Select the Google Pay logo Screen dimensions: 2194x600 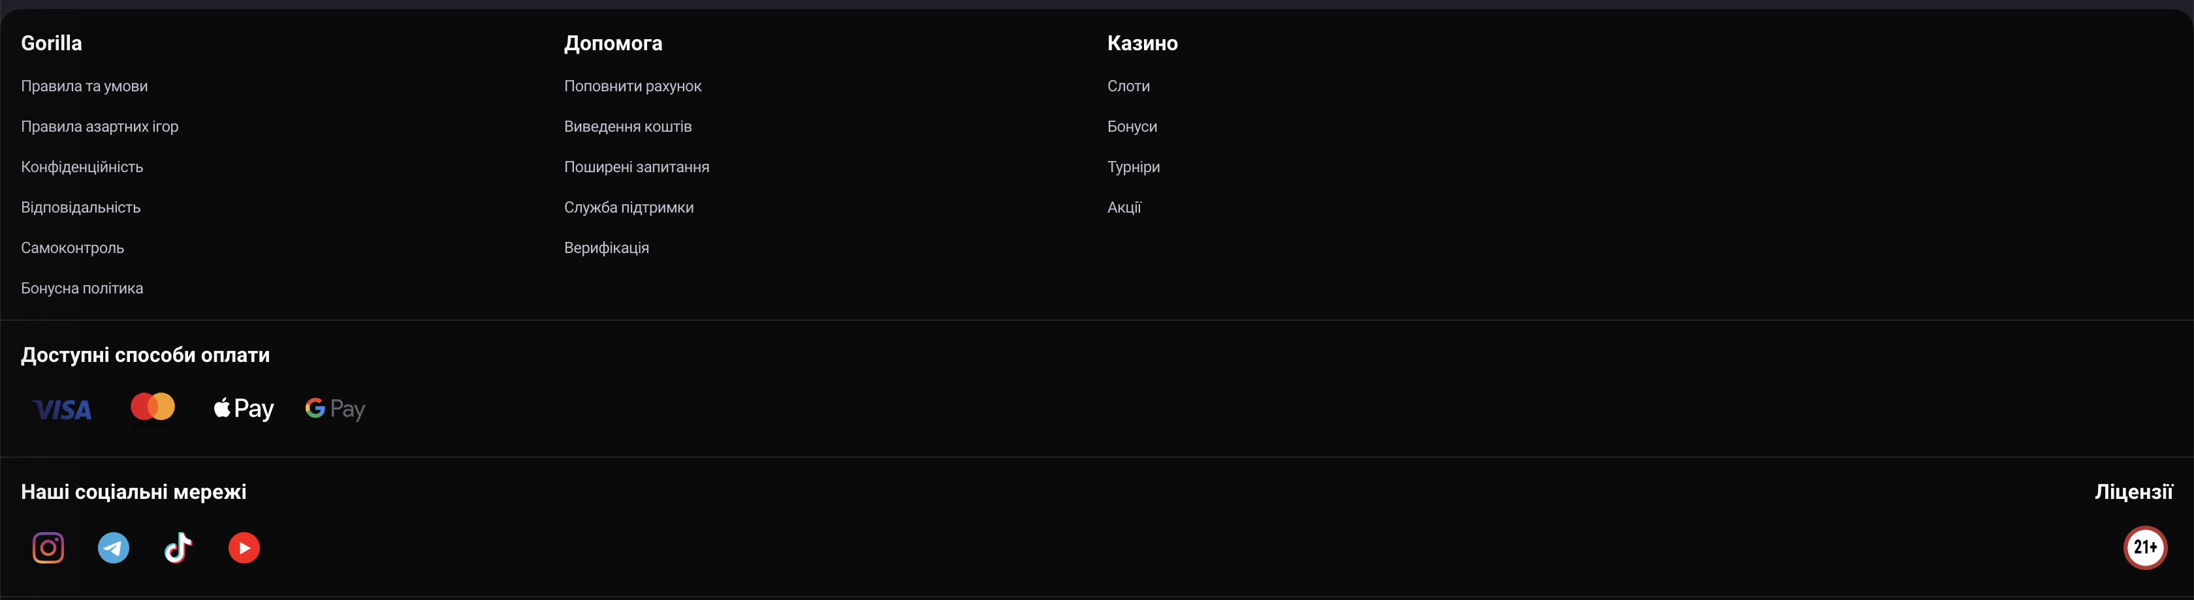click(335, 408)
